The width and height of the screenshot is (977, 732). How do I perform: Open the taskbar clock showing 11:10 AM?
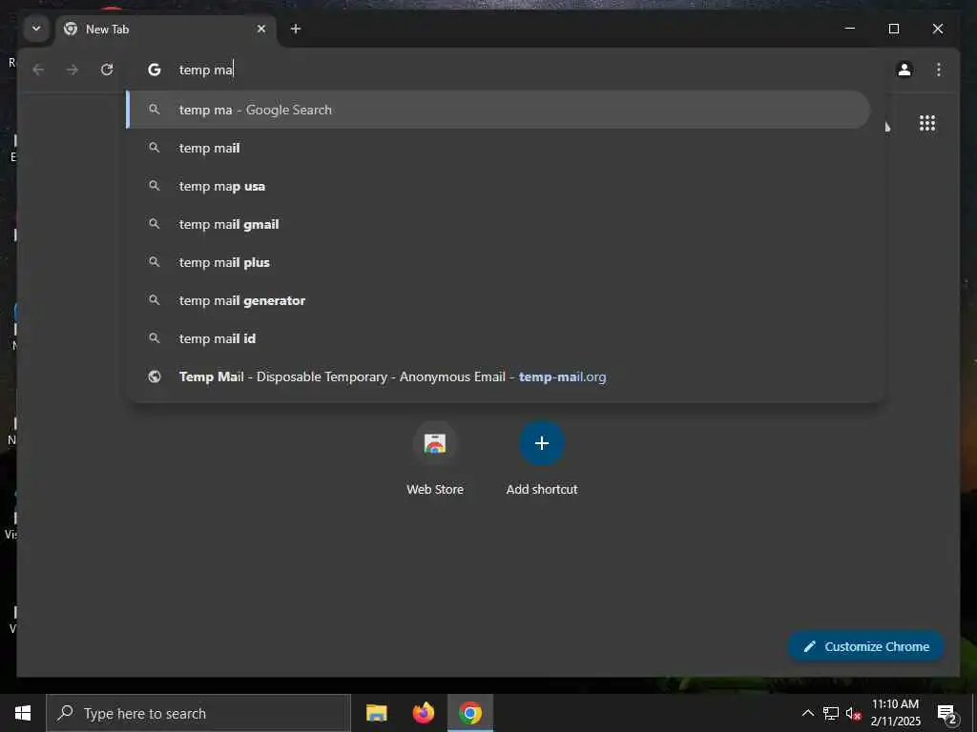[x=895, y=713]
